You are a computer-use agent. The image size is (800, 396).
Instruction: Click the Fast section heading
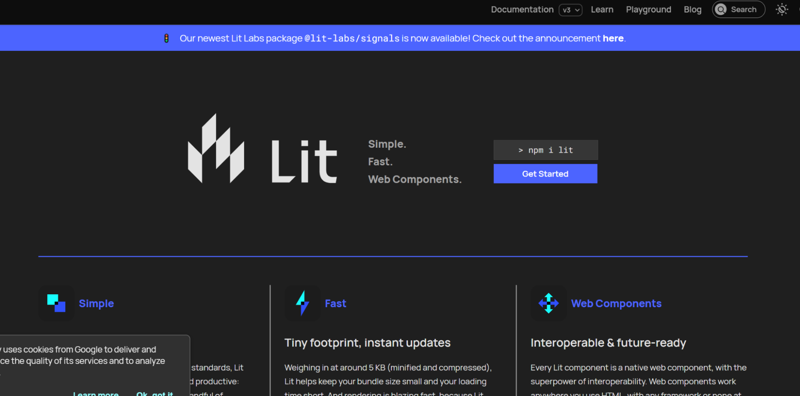click(335, 304)
